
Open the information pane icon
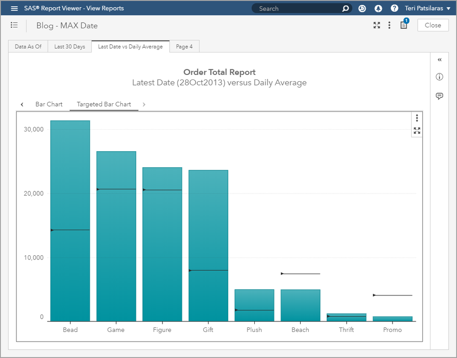[x=439, y=77]
